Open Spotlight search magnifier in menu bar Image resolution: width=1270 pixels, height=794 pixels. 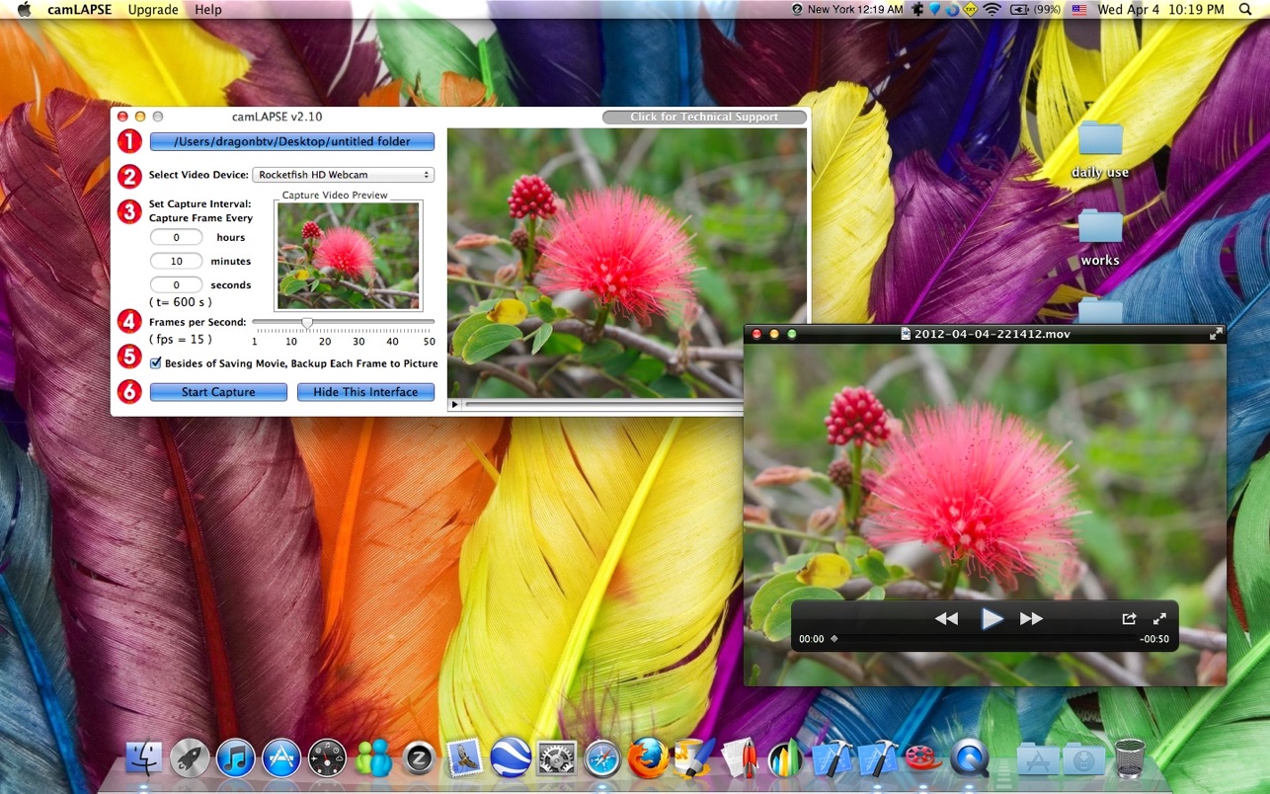tap(1245, 10)
